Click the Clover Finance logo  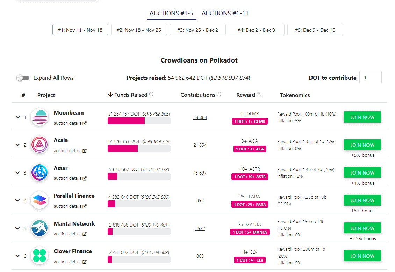(x=39, y=256)
